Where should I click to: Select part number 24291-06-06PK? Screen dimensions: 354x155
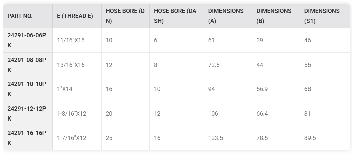click(x=27, y=40)
